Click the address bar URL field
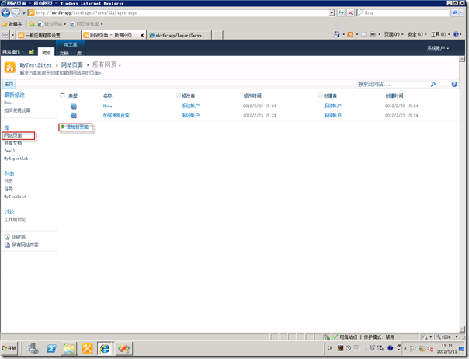Viewport: 469px width, 359px height. click(181, 13)
